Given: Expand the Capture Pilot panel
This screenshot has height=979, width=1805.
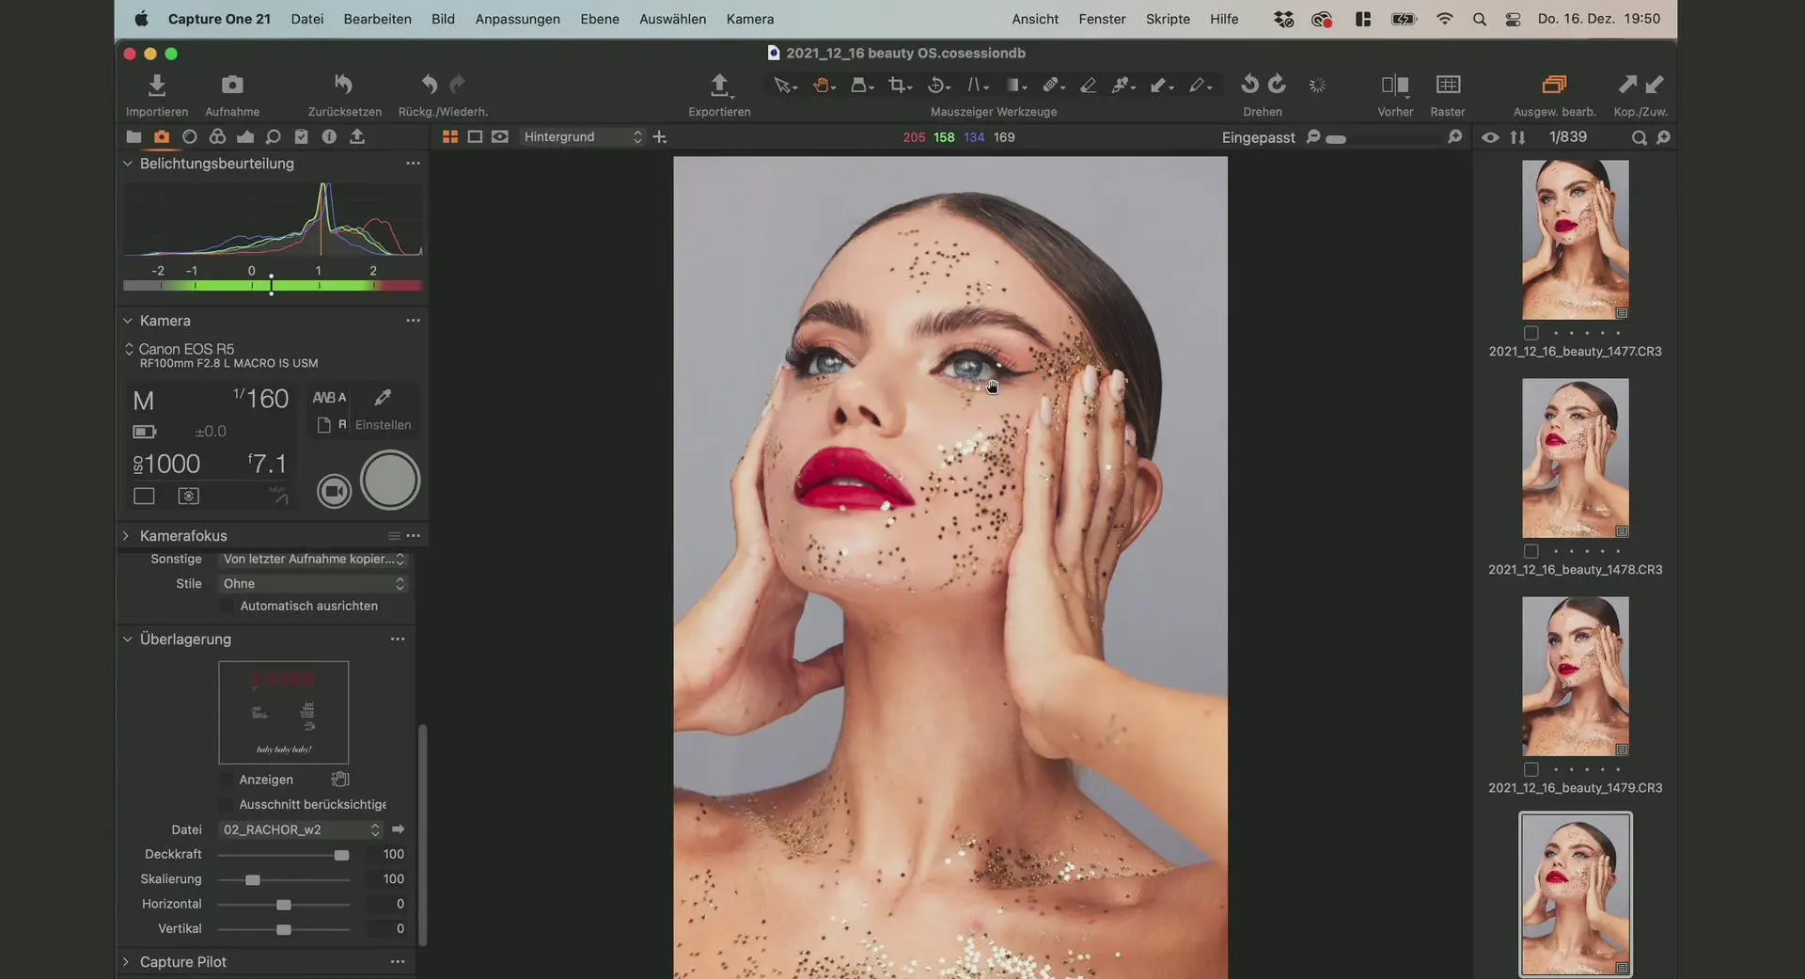Looking at the screenshot, I should (126, 962).
